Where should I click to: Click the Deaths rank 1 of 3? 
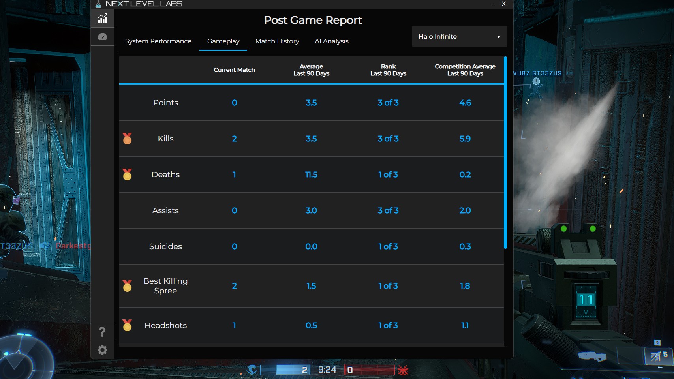(x=388, y=174)
